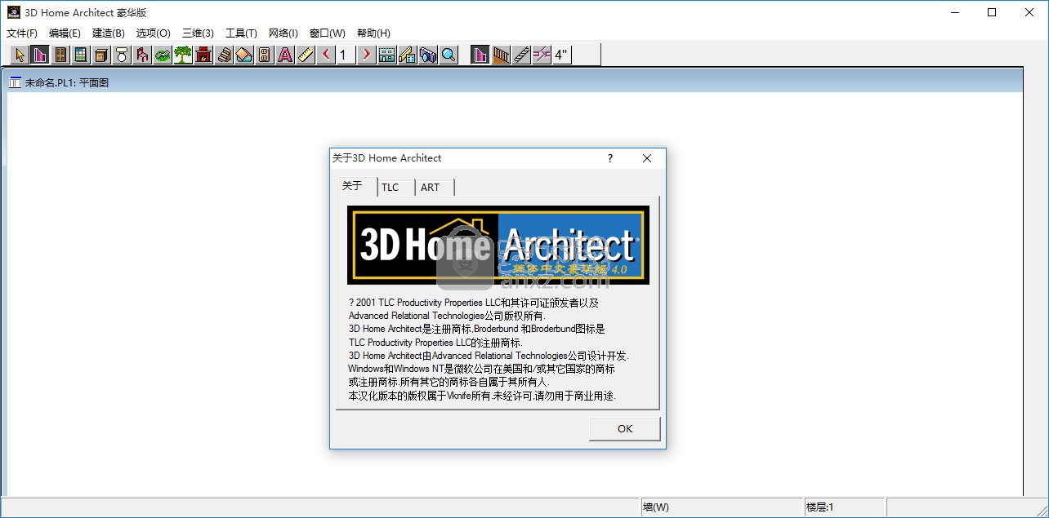Open the 帮助(H) menu

tap(374, 33)
